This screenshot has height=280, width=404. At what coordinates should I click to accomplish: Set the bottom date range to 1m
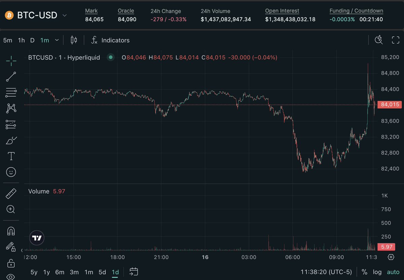coord(89,272)
